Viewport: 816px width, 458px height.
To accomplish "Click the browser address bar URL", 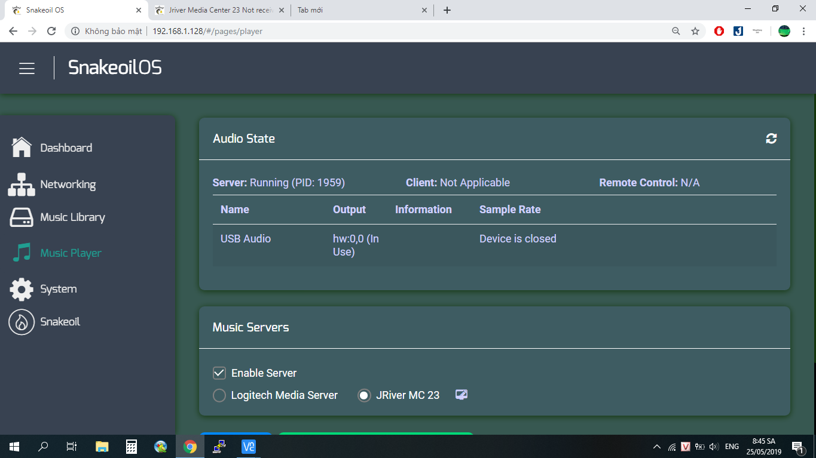I will (207, 31).
